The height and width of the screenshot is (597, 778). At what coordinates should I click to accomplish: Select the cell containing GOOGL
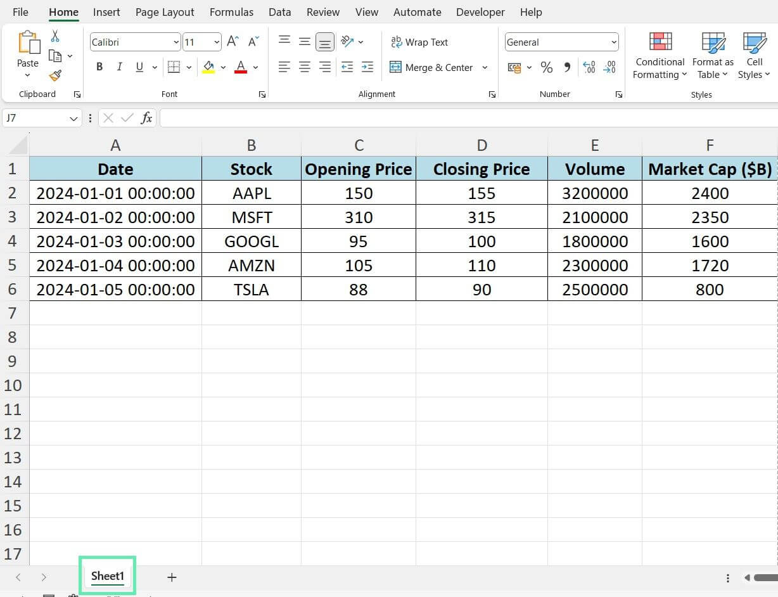click(x=252, y=241)
